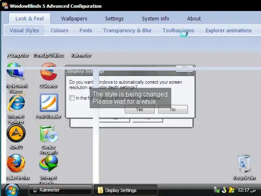
Task: Open the Internet Download Manager desktop icon
Action: click(49, 169)
